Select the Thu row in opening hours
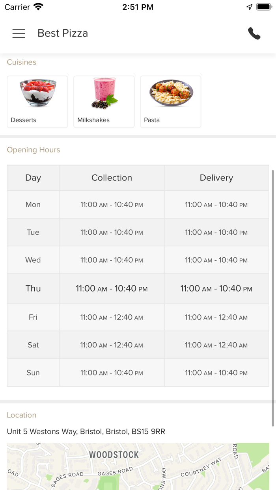The image size is (276, 490). coord(33,289)
